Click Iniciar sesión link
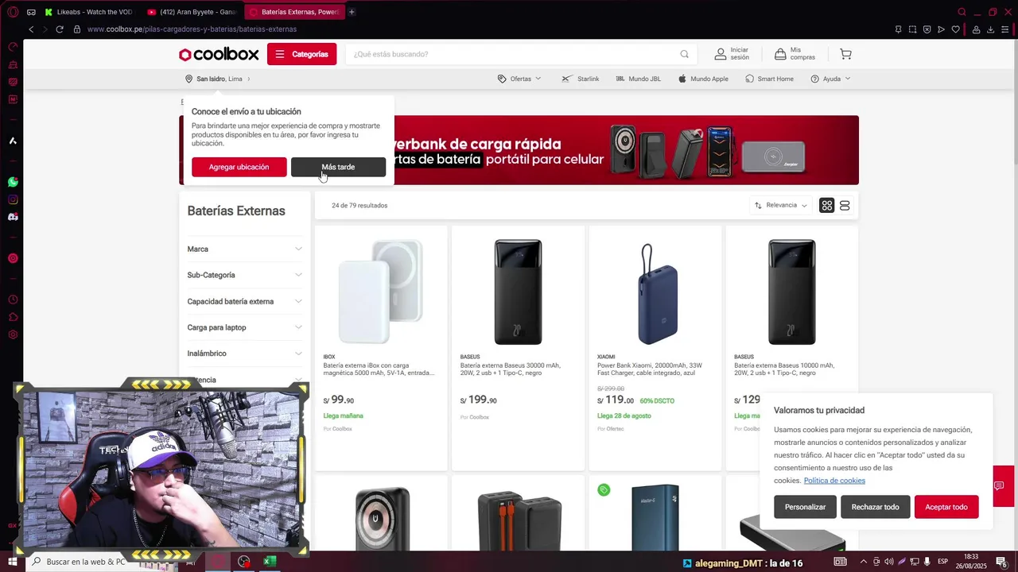Viewport: 1018px width, 572px height. pyautogui.click(x=732, y=54)
